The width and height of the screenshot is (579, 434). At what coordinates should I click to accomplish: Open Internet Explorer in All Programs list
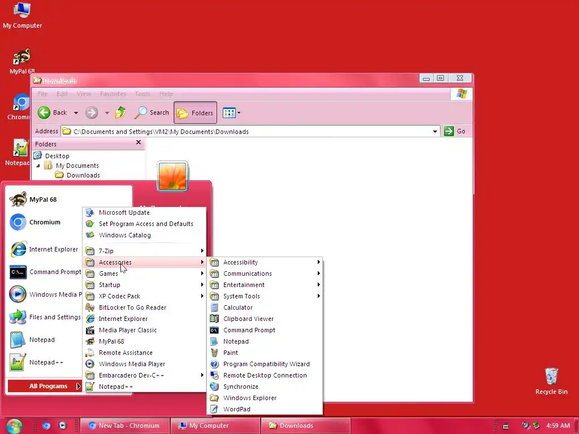[144, 319]
